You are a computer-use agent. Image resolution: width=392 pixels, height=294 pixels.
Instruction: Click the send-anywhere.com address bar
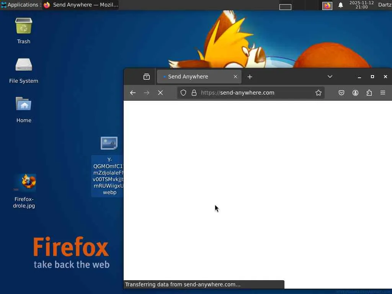[251, 93]
